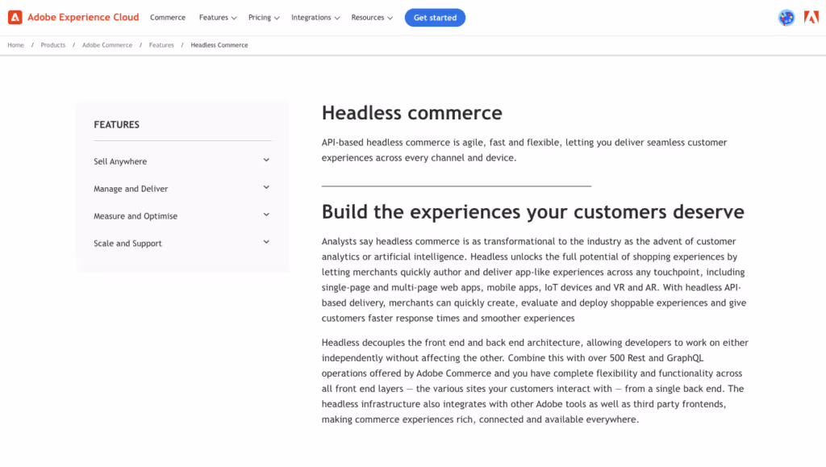The height and width of the screenshot is (467, 826).
Task: Click the FEATURES sidebar heading
Action: point(116,124)
